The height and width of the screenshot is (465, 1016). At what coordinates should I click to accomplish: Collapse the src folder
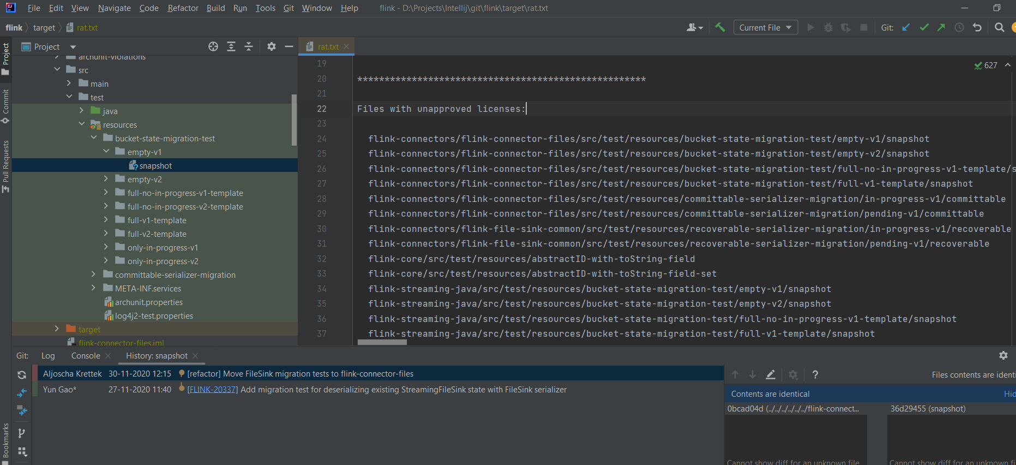(x=57, y=69)
